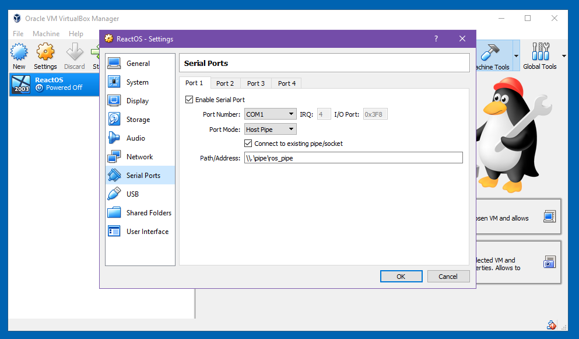Click the I/O Port value field
Image resolution: width=579 pixels, height=339 pixels.
(375, 114)
